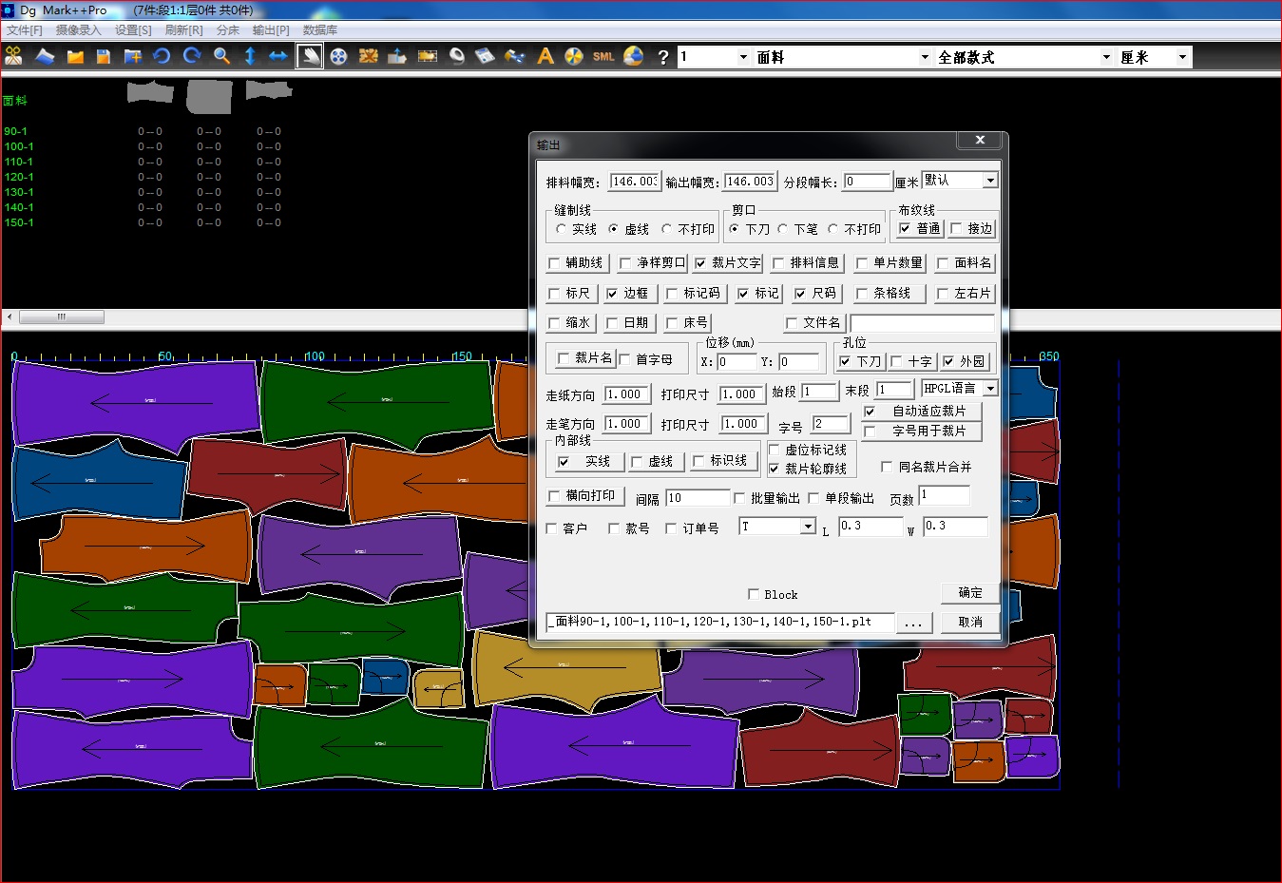Click the globe with sun icon

[x=634, y=56]
